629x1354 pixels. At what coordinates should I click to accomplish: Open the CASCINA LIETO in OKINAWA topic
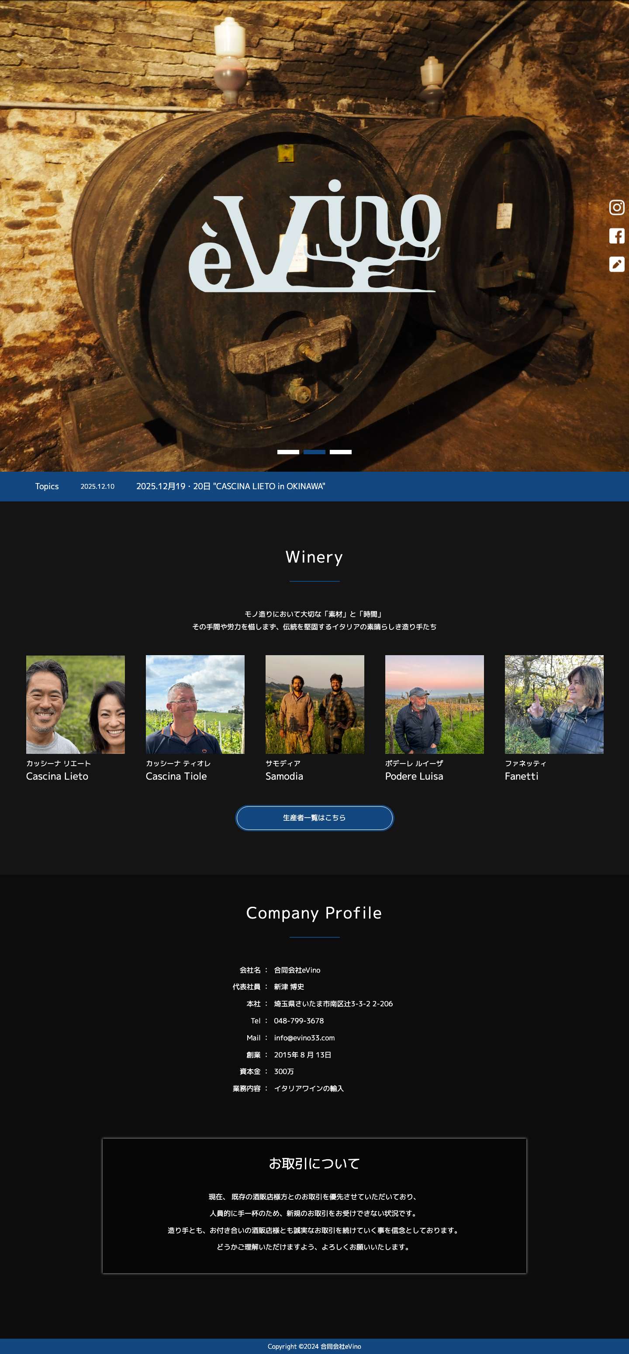click(x=231, y=486)
